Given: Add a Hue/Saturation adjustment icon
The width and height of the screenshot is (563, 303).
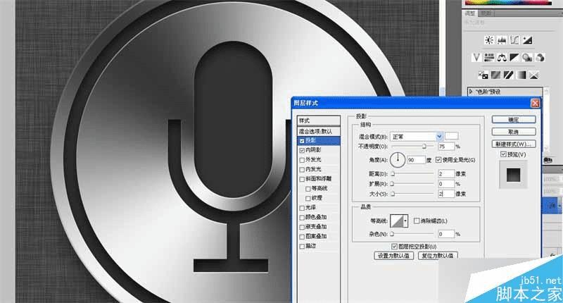Looking at the screenshot, I should click(x=489, y=58).
